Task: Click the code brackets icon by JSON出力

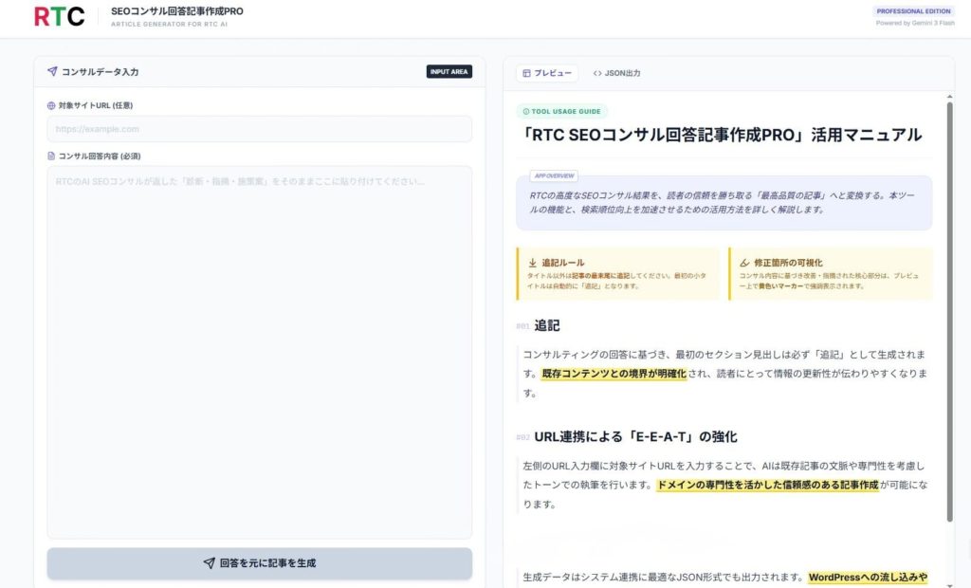Action: pyautogui.click(x=597, y=73)
